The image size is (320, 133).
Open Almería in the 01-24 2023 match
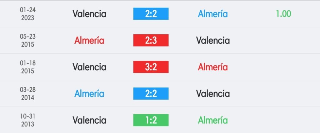click(x=213, y=14)
